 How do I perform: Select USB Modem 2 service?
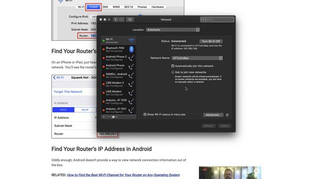(x=119, y=84)
